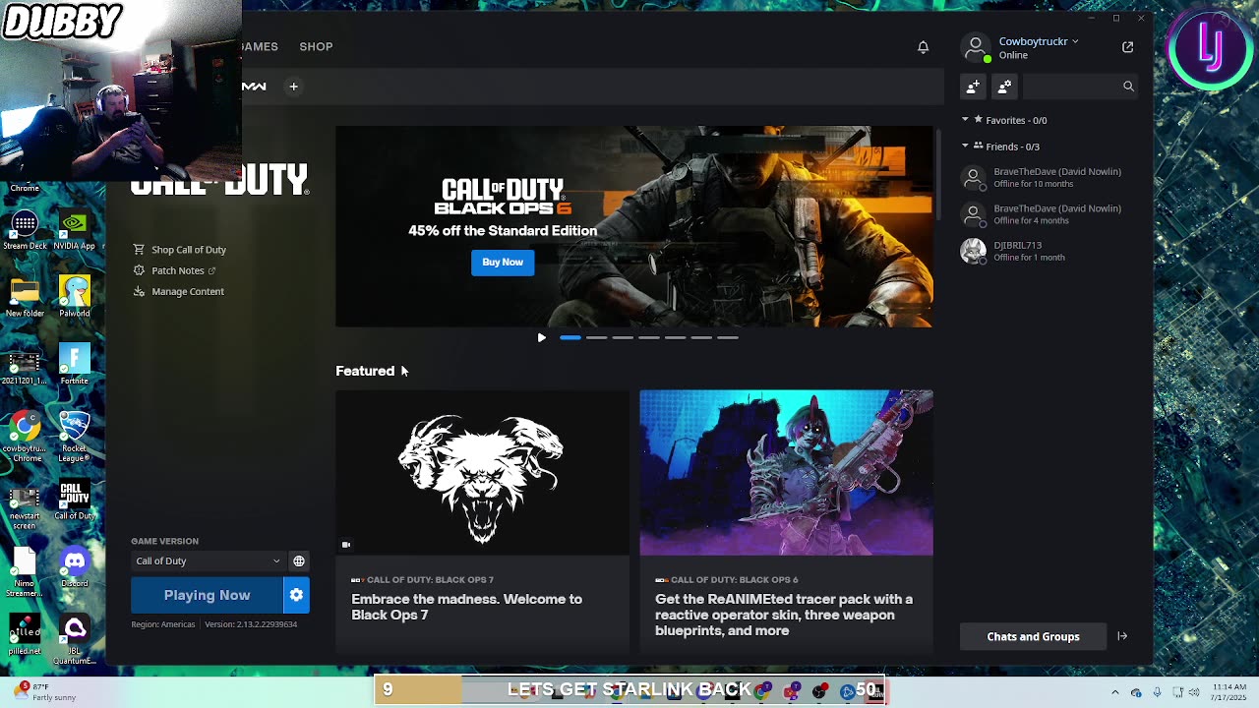
Task: Click the Featured section heading
Action: [365, 371]
